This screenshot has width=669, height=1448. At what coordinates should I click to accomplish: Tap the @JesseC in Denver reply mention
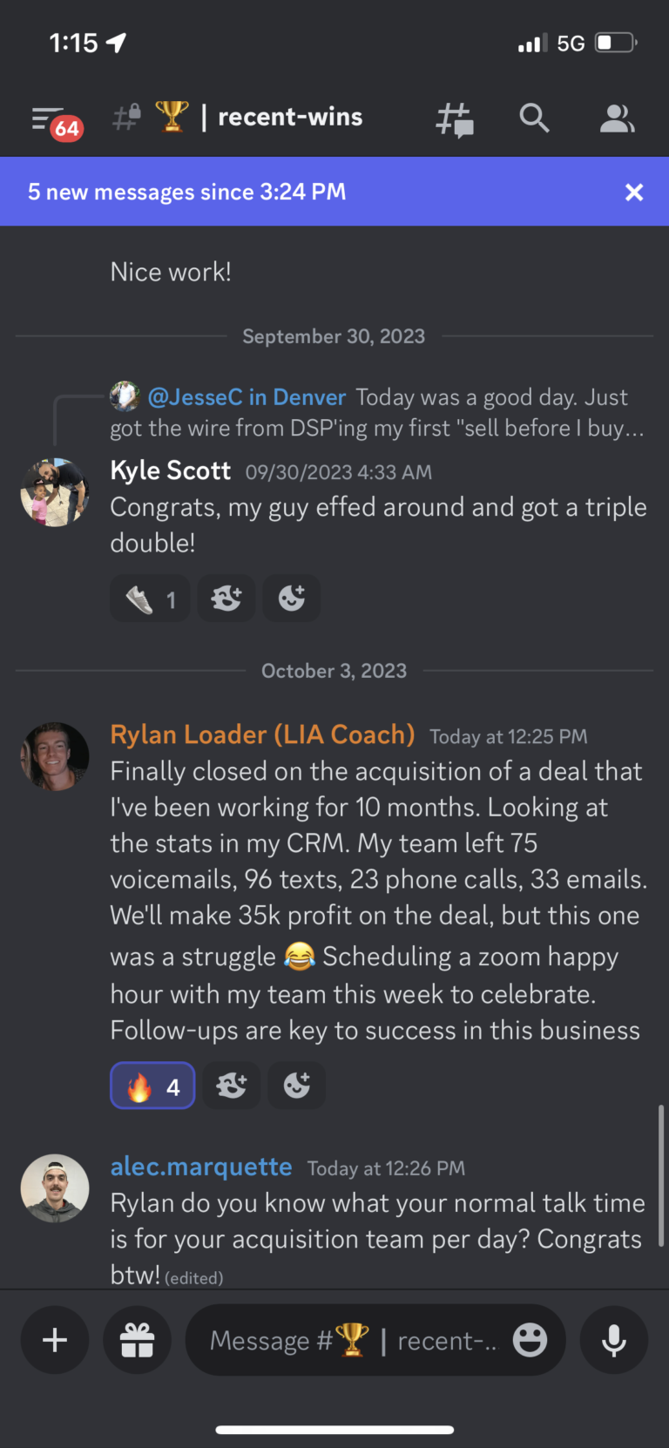tap(247, 398)
